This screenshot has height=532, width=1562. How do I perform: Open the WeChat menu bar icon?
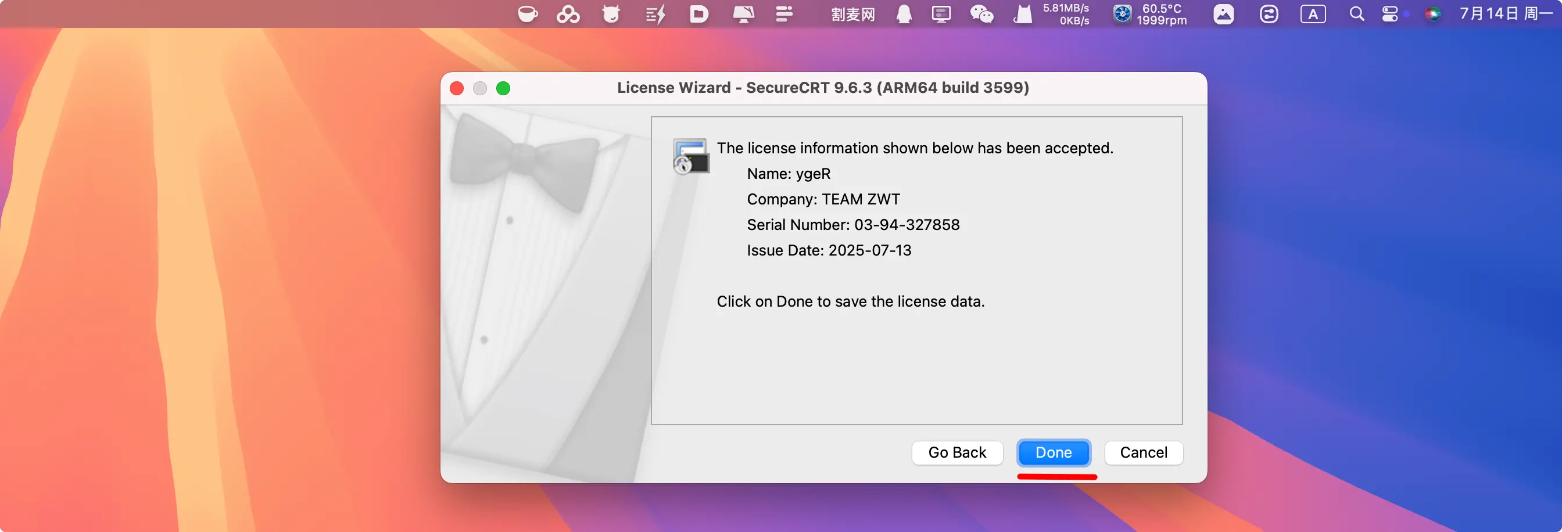[981, 14]
